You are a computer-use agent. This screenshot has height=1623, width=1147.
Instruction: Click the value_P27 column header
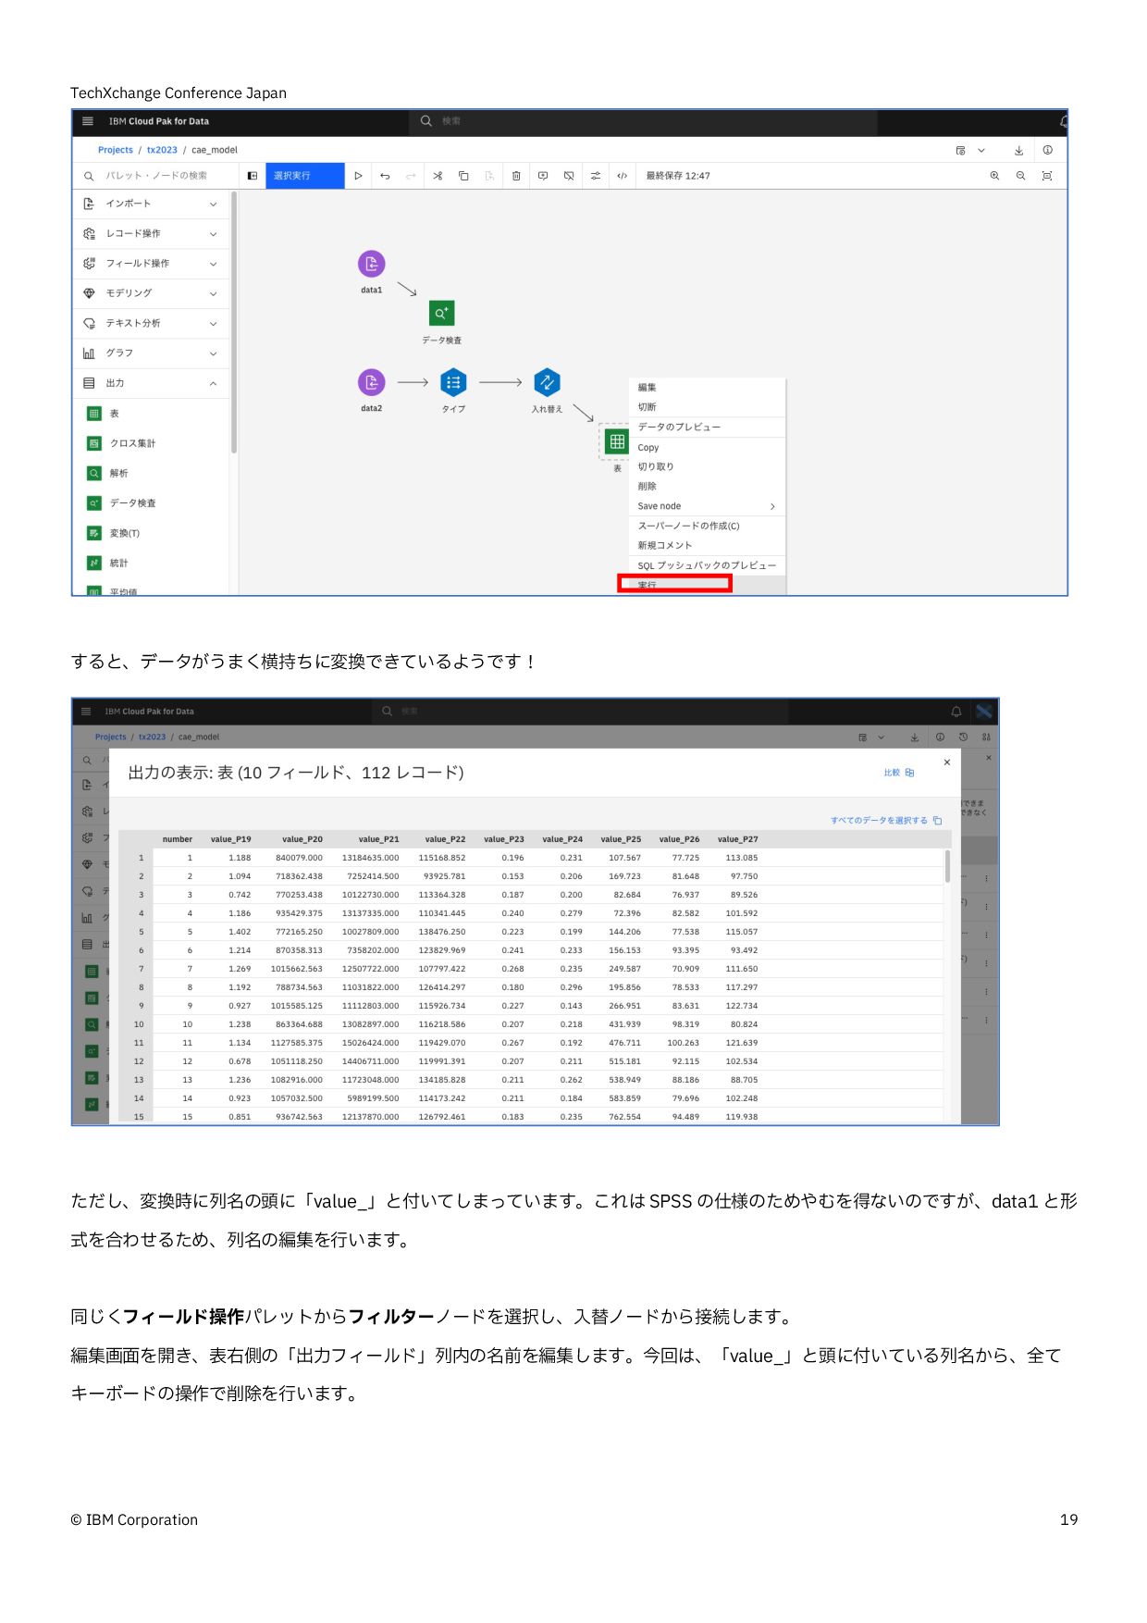pos(737,839)
